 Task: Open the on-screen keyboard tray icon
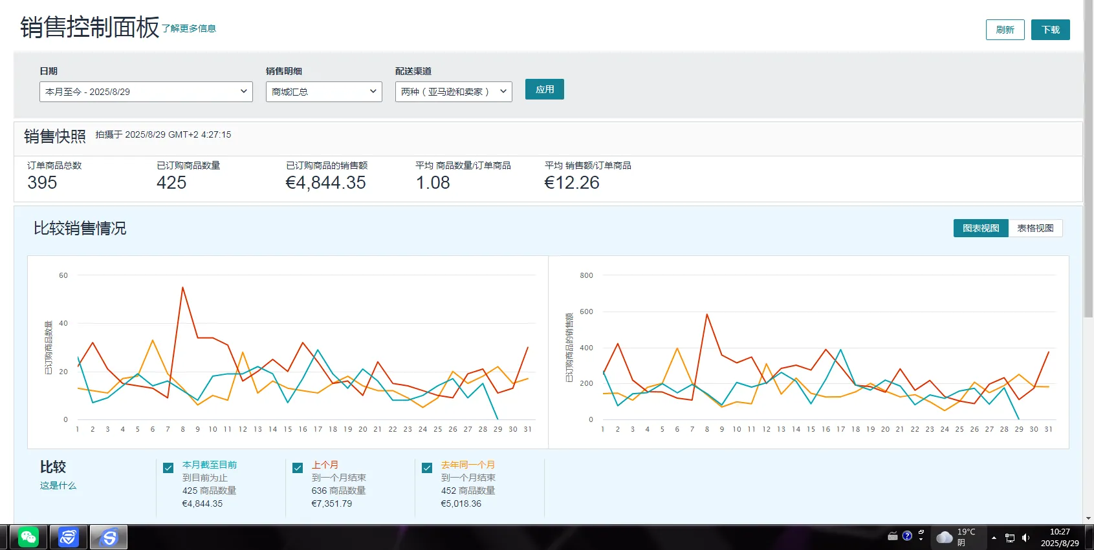(893, 536)
